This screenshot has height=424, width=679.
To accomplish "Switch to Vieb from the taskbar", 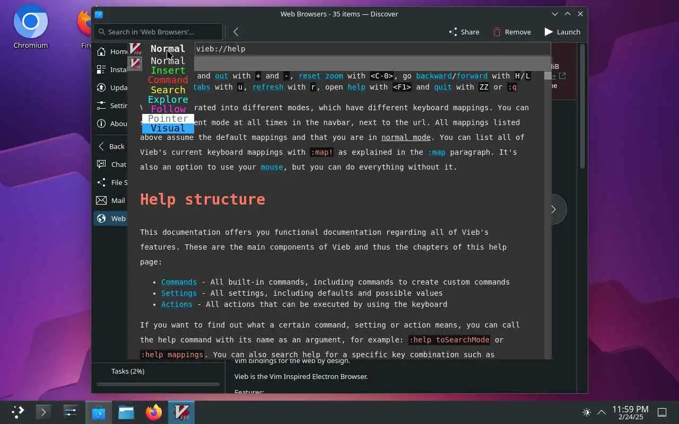I will (x=181, y=412).
